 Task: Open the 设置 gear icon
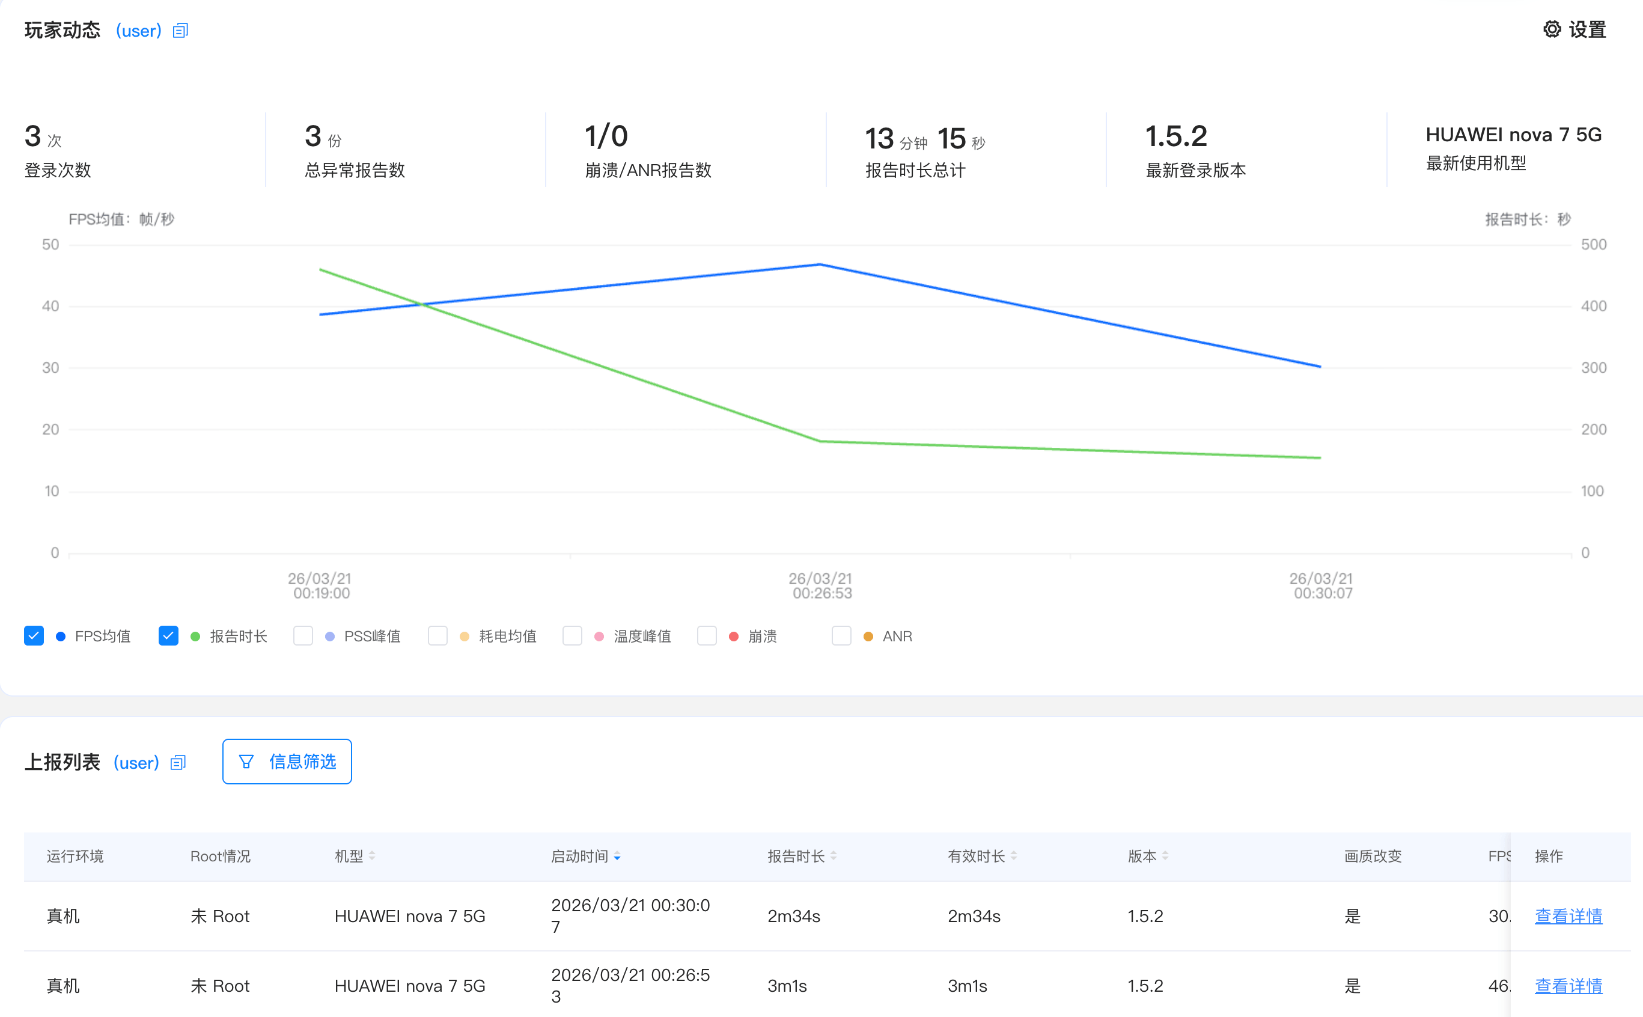[x=1552, y=29]
